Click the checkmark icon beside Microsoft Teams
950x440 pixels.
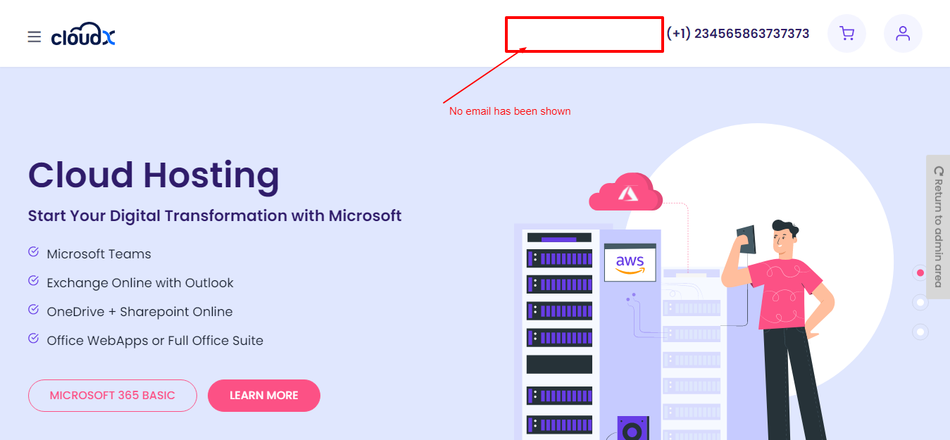tap(33, 252)
